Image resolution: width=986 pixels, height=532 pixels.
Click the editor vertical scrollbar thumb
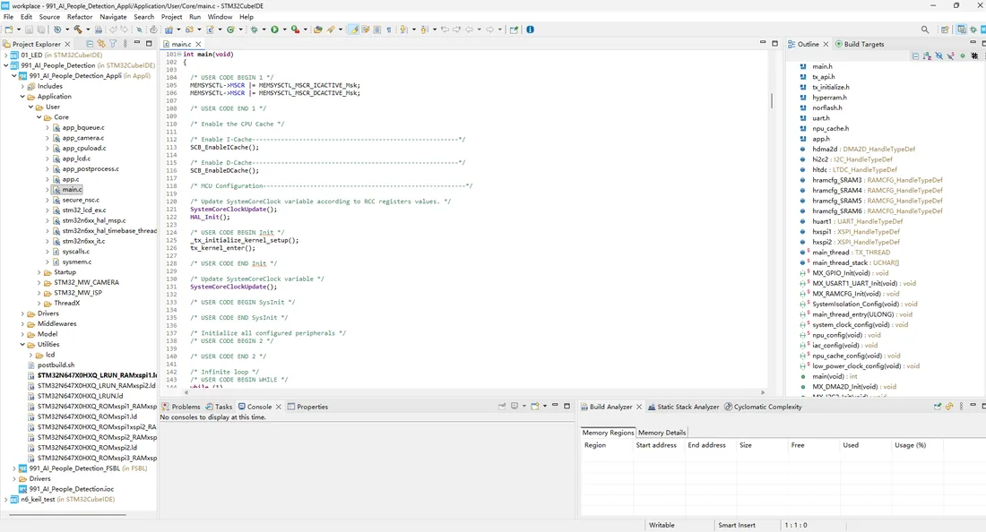coord(772,100)
